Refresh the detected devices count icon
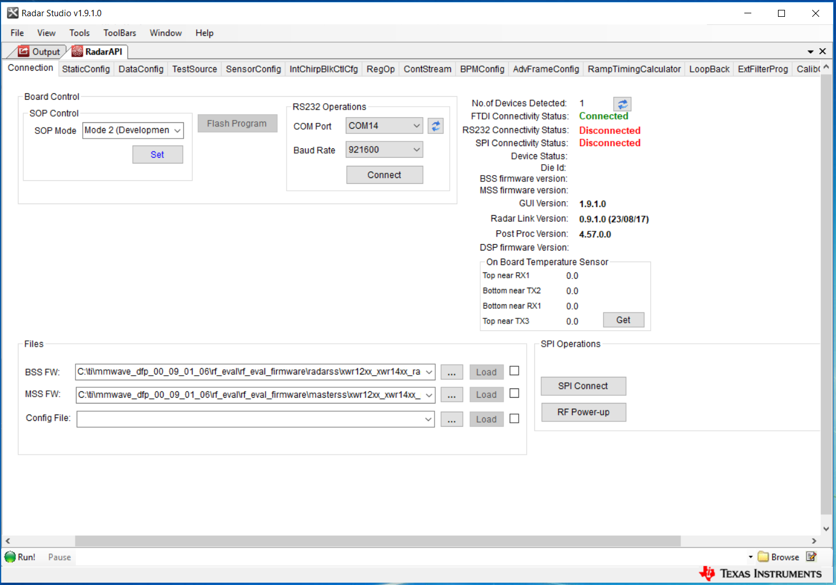The height and width of the screenshot is (585, 836). pyautogui.click(x=622, y=104)
